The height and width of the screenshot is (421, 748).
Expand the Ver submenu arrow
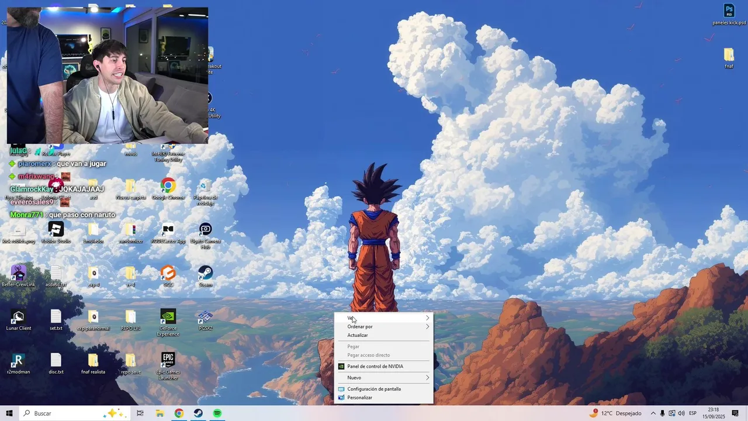coord(427,318)
